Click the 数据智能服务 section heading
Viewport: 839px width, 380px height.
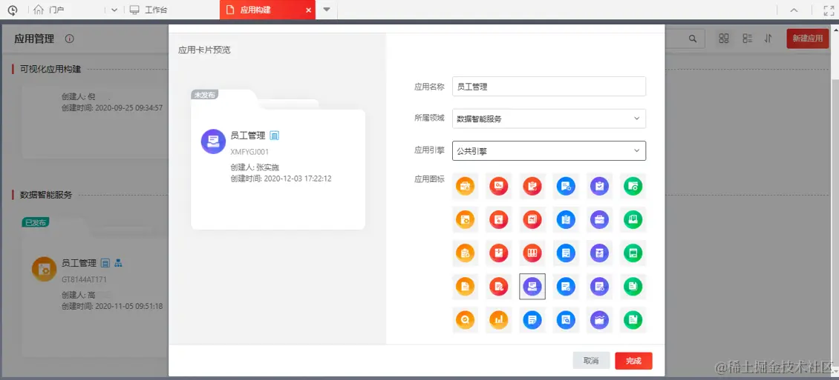tap(46, 195)
